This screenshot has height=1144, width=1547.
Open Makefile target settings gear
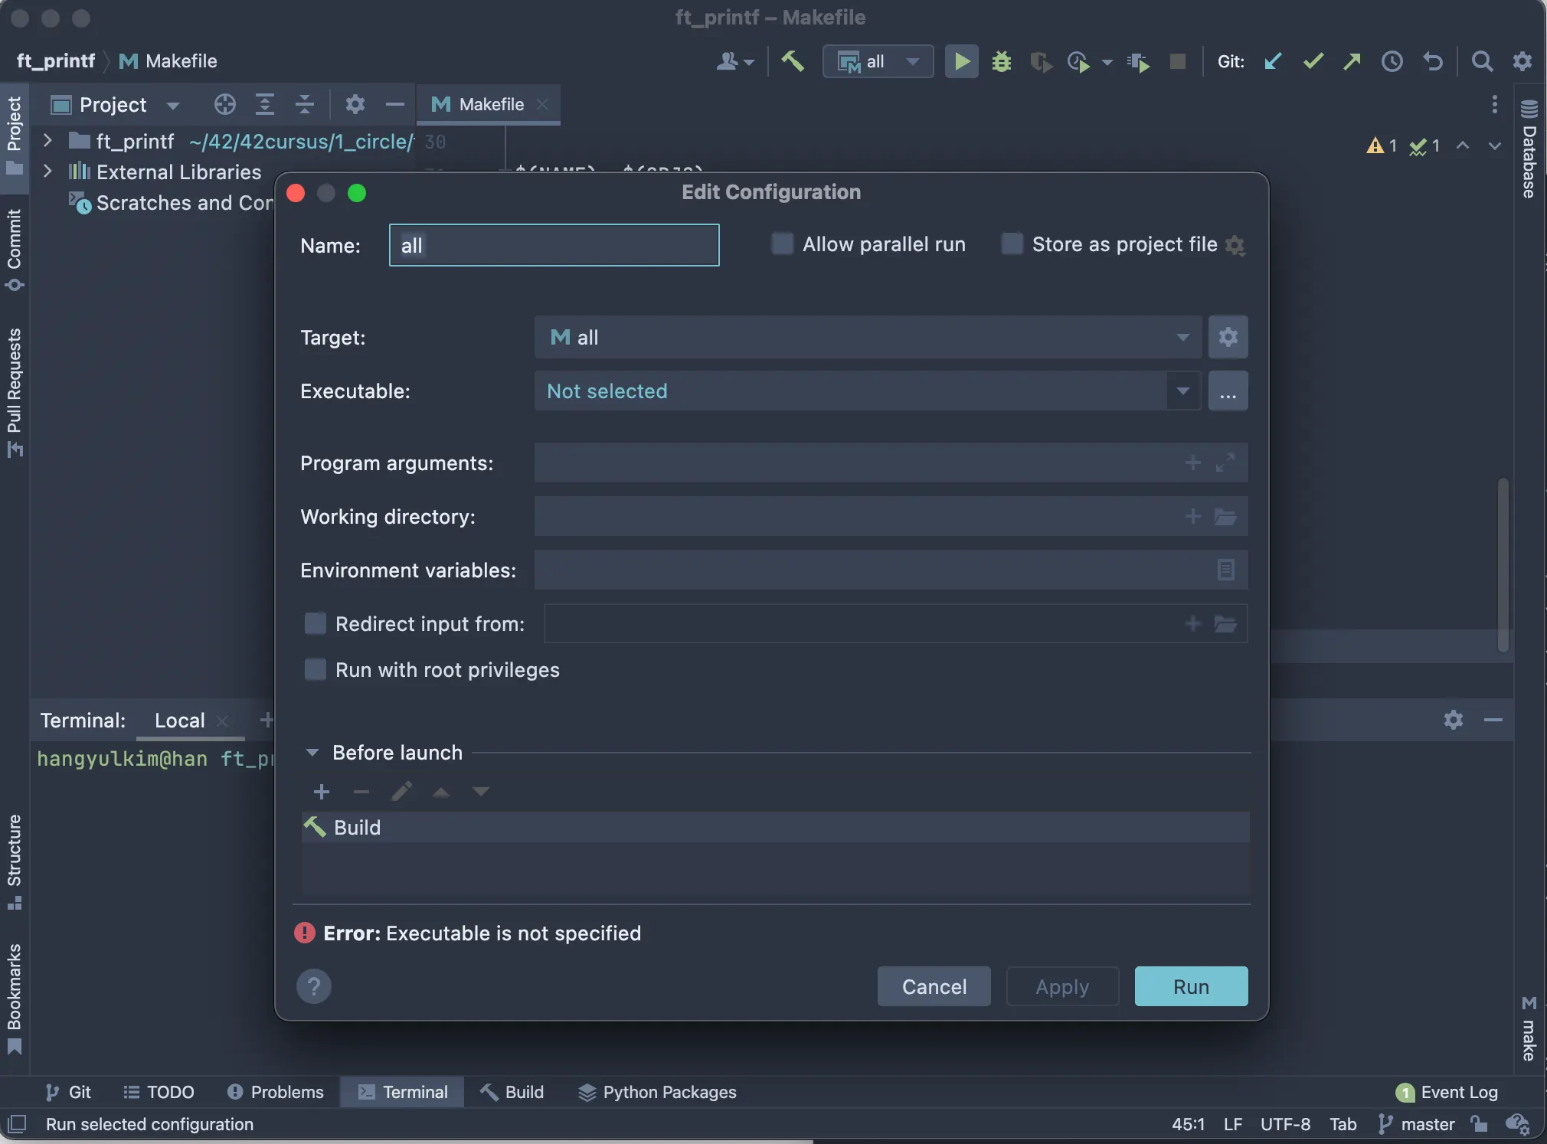coord(1228,337)
